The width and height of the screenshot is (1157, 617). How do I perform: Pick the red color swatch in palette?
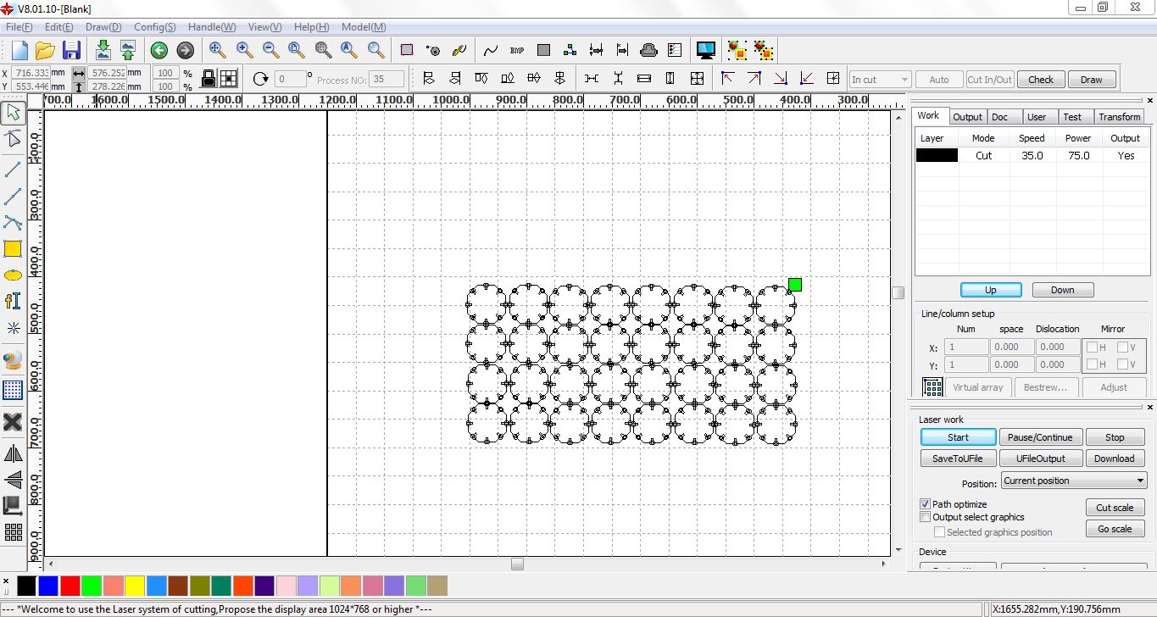(x=70, y=586)
